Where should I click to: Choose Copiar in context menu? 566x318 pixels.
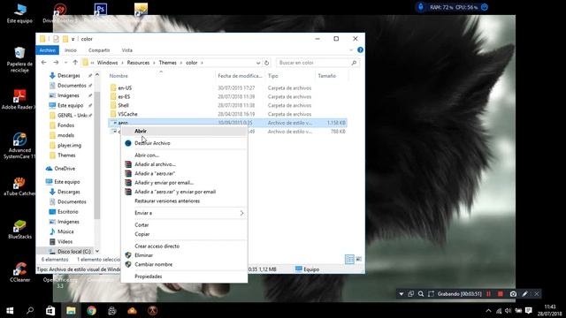click(x=184, y=234)
